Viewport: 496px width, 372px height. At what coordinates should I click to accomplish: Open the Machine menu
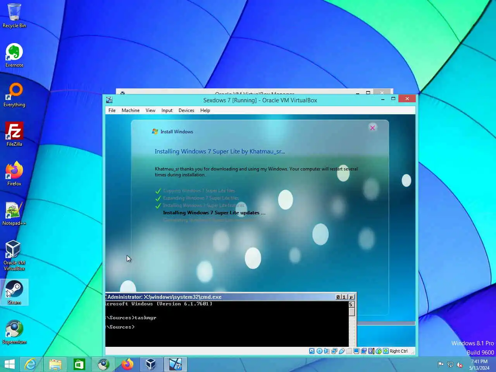point(131,110)
